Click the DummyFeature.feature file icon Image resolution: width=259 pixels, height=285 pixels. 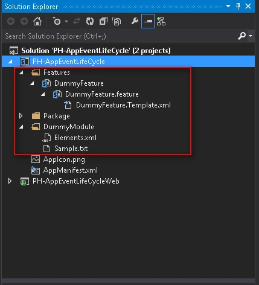pos(57,94)
